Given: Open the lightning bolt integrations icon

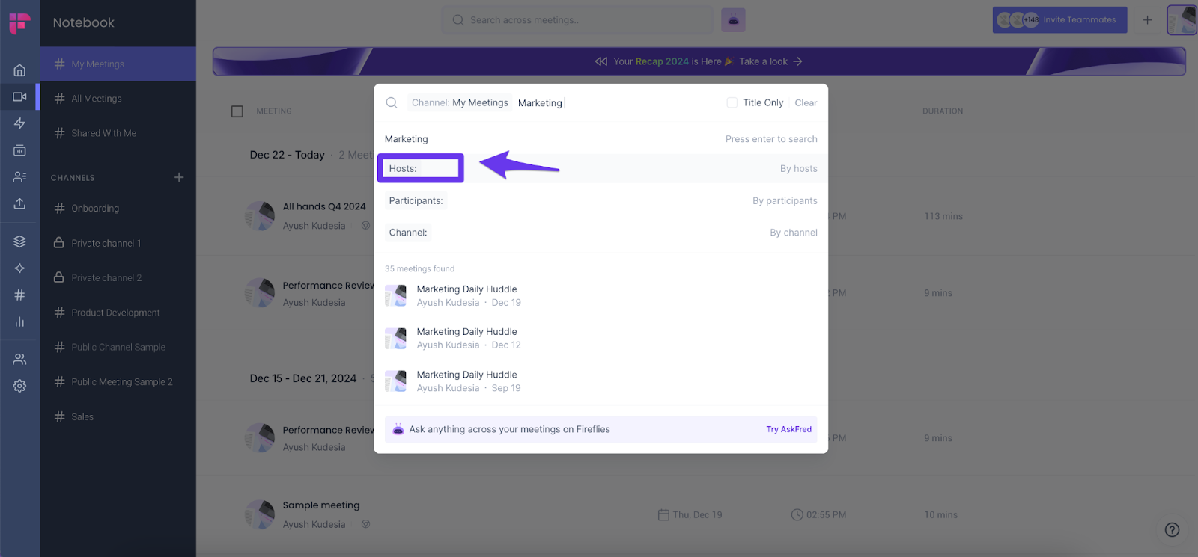Looking at the screenshot, I should pos(19,123).
